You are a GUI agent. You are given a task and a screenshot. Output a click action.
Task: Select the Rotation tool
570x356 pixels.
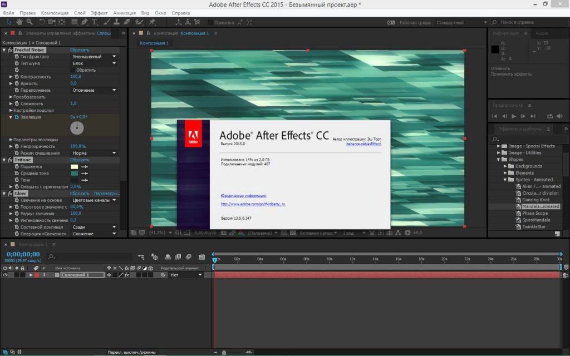(42, 22)
